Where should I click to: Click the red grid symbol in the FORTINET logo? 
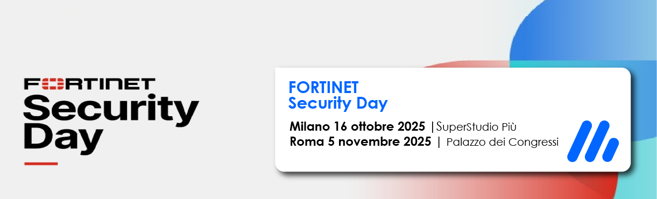51,84
